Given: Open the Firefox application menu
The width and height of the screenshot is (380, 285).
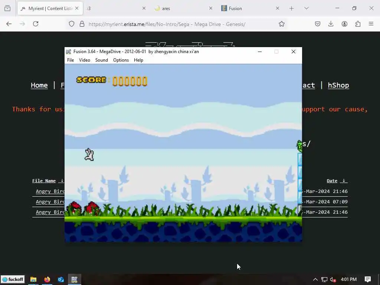Looking at the screenshot, I should pos(371,24).
